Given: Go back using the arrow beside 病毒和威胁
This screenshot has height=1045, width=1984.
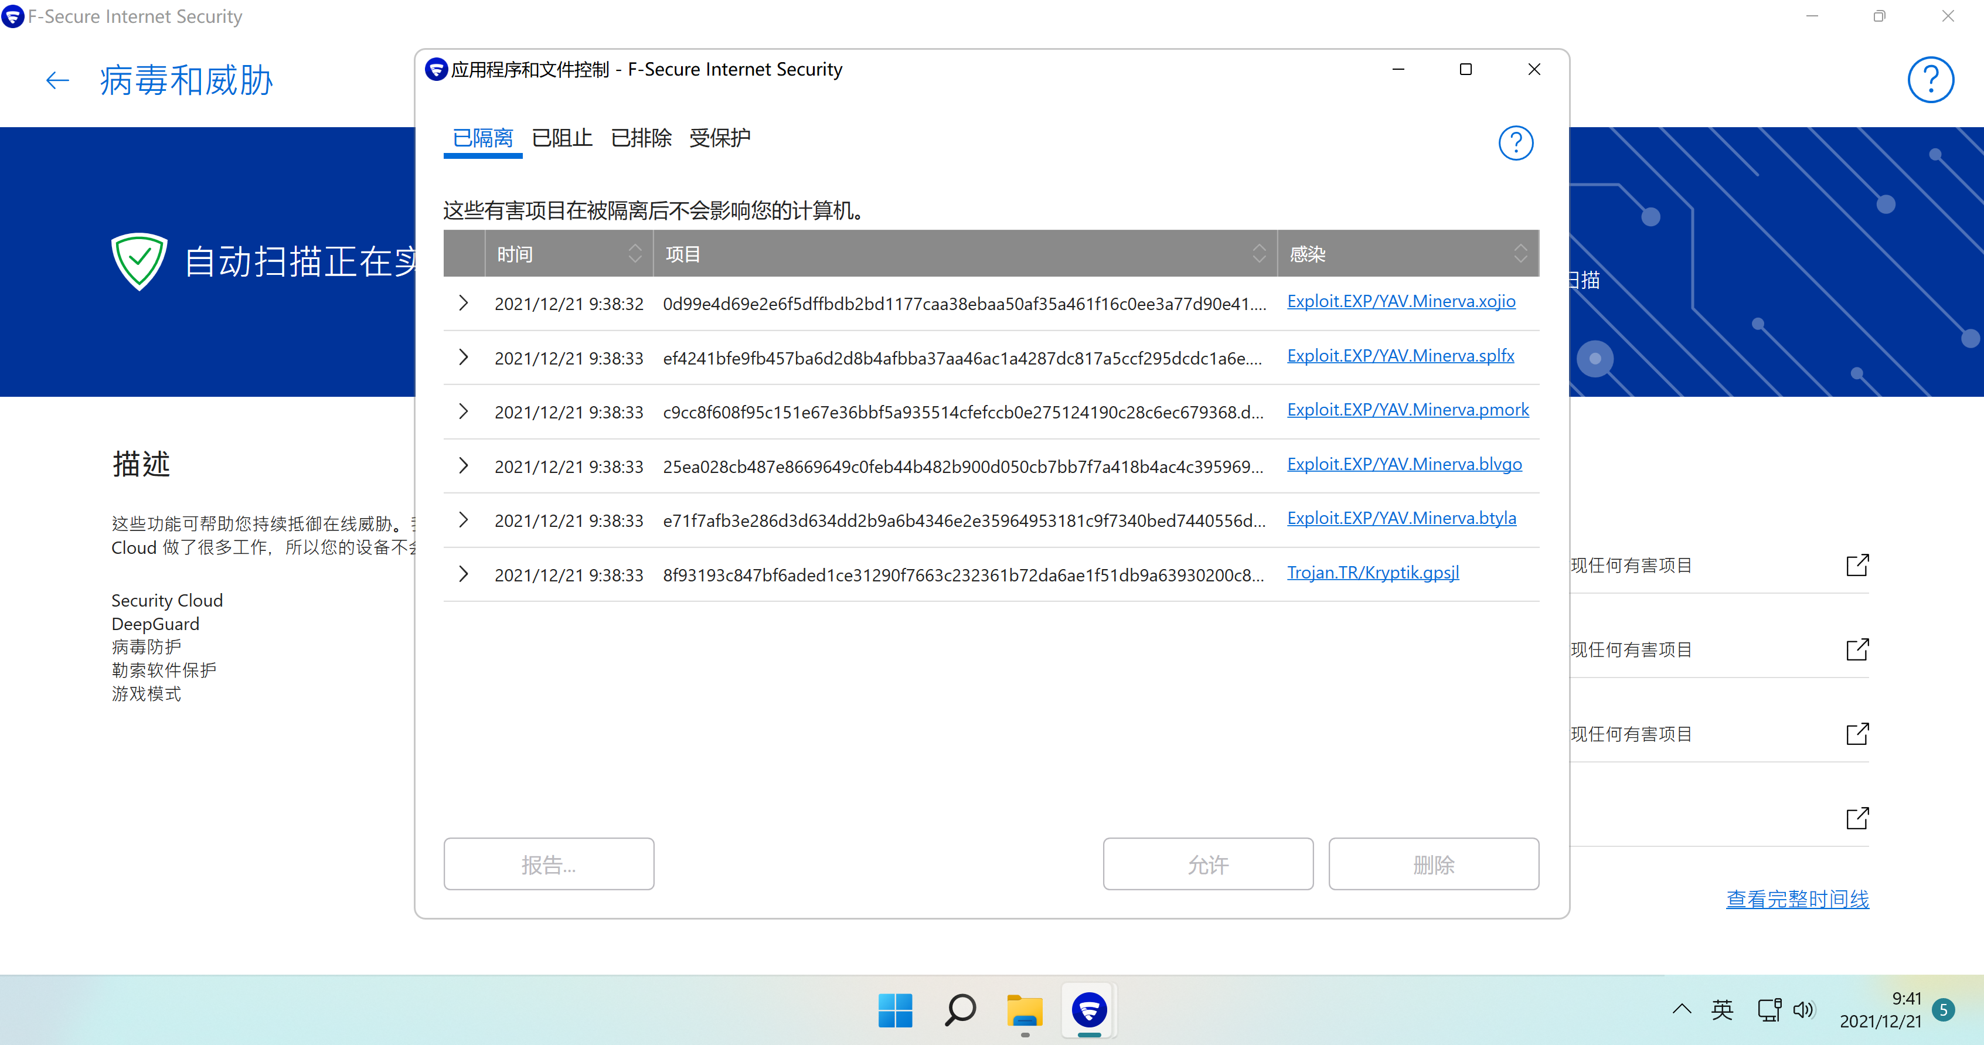Looking at the screenshot, I should [57, 81].
